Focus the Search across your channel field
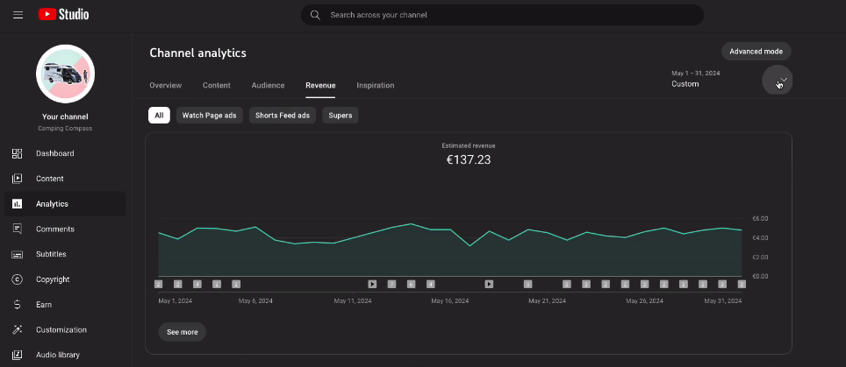 (502, 15)
